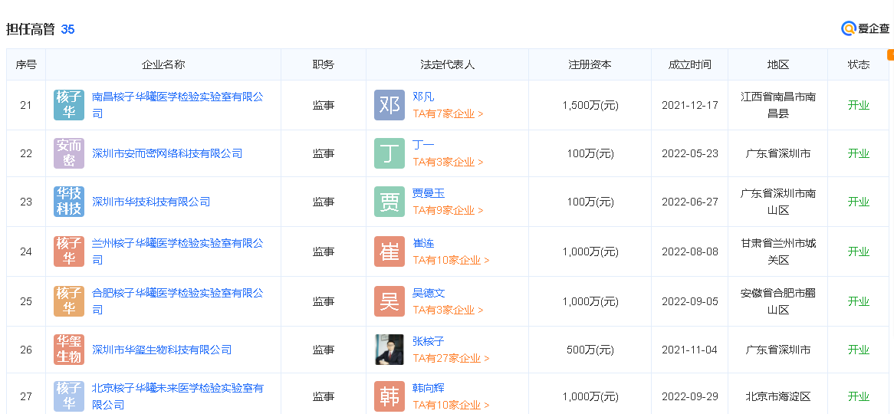Viewport: 894px width, 414px height.
Task: Click the 华玺生物 company logo icon
Action: coord(69,350)
